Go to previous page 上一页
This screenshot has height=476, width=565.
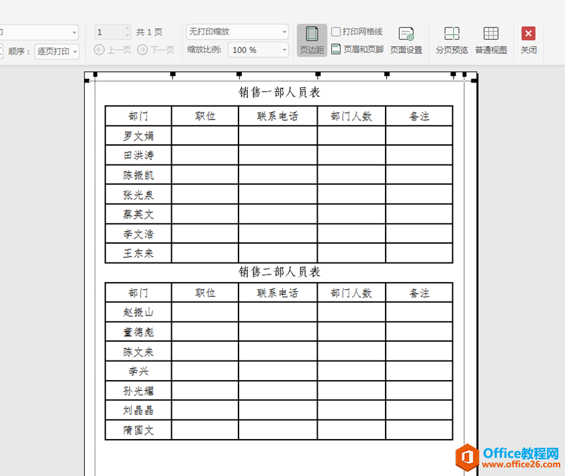(112, 50)
